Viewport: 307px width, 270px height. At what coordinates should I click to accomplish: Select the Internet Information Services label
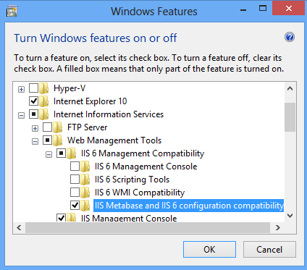point(109,114)
